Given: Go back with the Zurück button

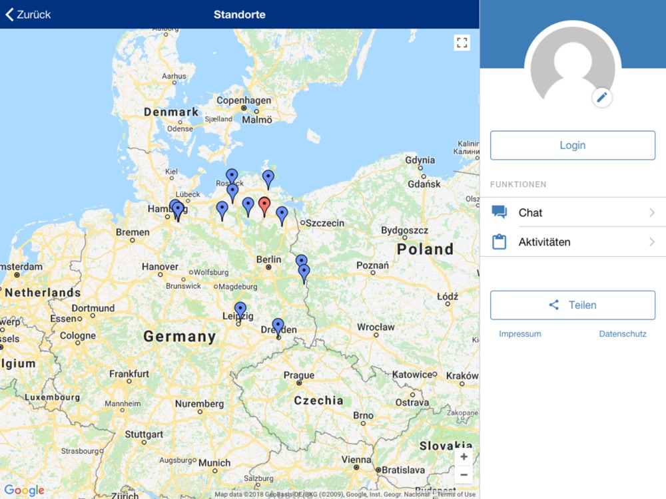Looking at the screenshot, I should point(28,15).
